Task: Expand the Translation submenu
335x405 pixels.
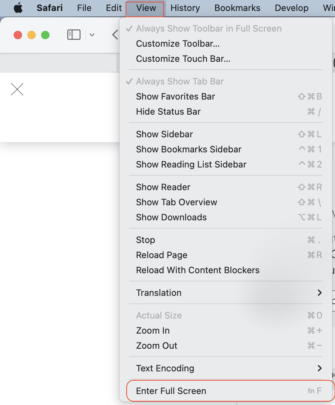Action: click(x=226, y=293)
